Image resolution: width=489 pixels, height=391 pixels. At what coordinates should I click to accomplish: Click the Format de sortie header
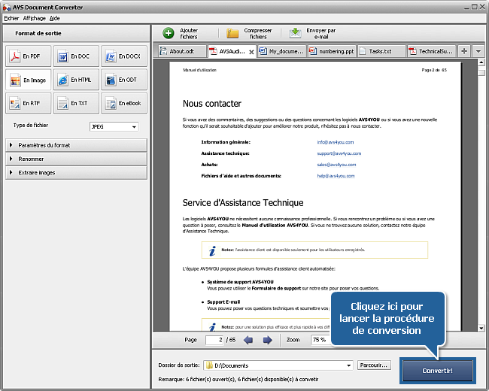coord(38,33)
